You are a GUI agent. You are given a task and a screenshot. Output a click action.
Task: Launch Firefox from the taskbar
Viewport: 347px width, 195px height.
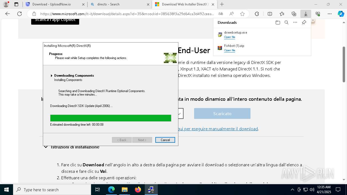[x=138, y=190]
